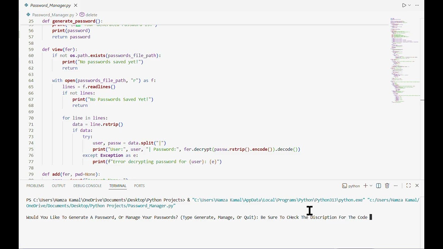Click line number 64 in gutter
The height and width of the screenshot is (249, 443).
pos(31,81)
